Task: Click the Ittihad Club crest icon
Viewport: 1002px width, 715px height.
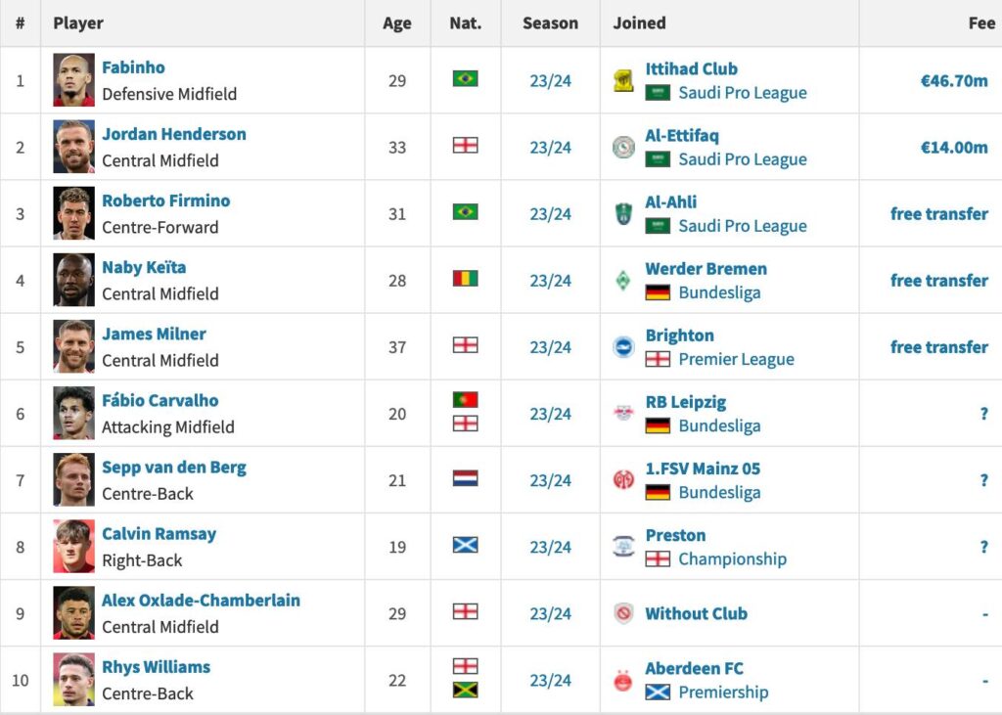Action: coord(623,81)
